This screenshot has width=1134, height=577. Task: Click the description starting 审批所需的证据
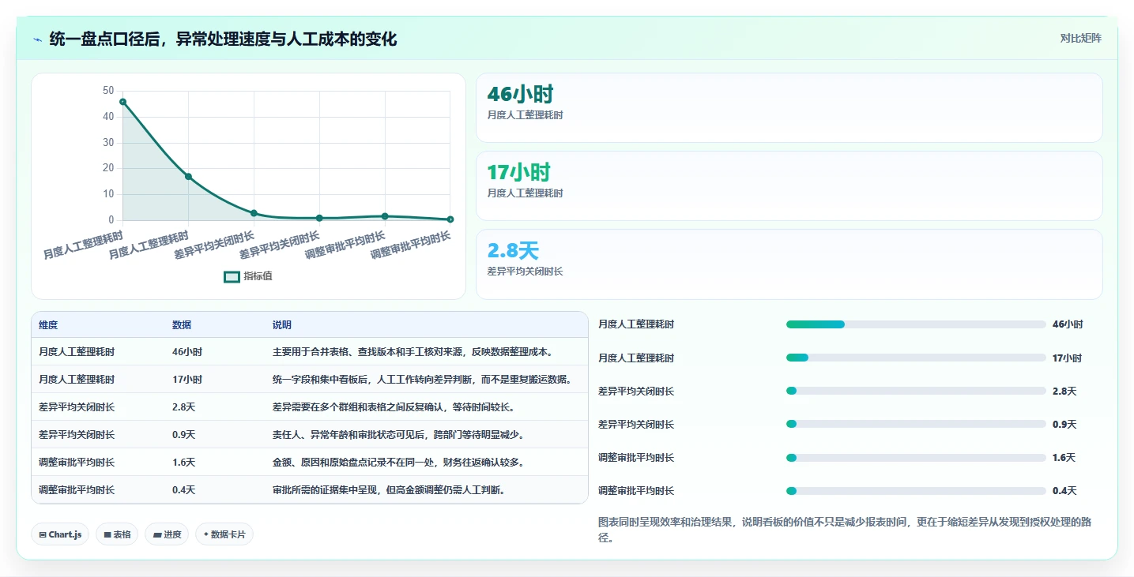[x=389, y=490]
